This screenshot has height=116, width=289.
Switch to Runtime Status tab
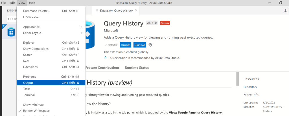137,68
